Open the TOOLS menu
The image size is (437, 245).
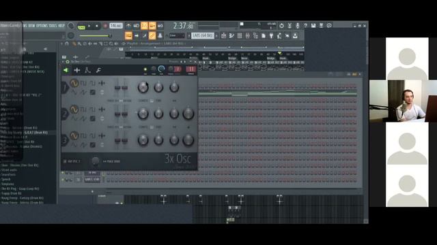tap(53, 26)
